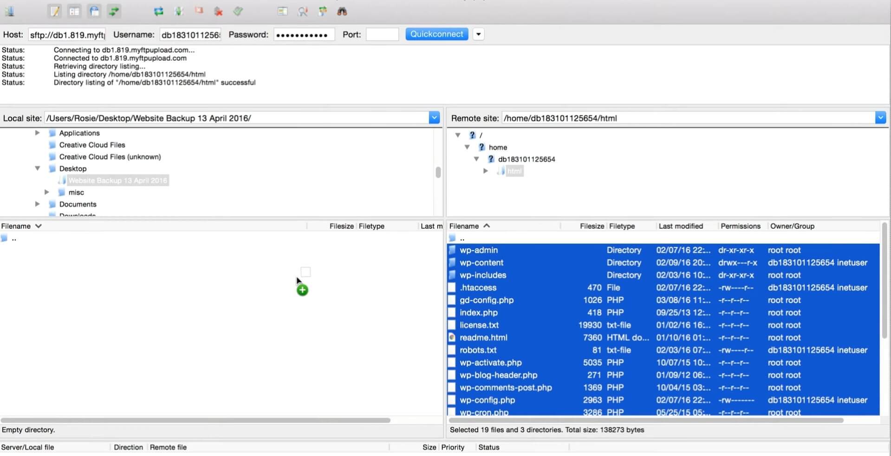This screenshot has height=456, width=891.
Task: Click the license.txt file icon
Action: pos(452,325)
